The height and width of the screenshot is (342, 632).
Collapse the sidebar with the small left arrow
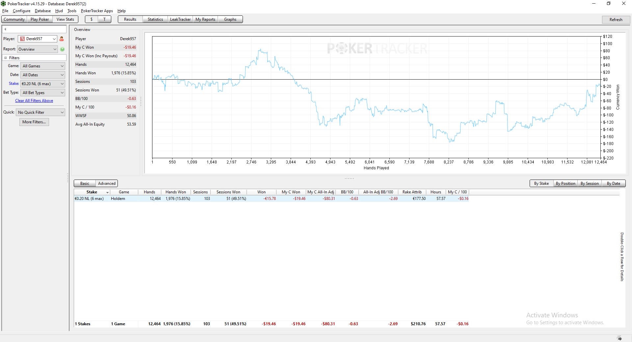click(x=5, y=29)
